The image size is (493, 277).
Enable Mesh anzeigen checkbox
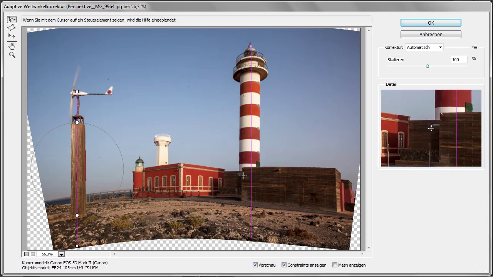coord(335,265)
